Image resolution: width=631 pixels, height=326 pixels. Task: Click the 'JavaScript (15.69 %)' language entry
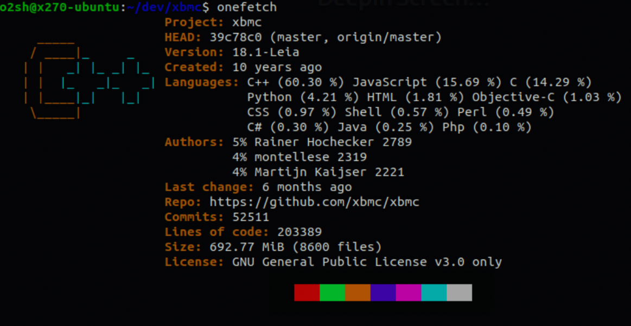[x=427, y=83]
